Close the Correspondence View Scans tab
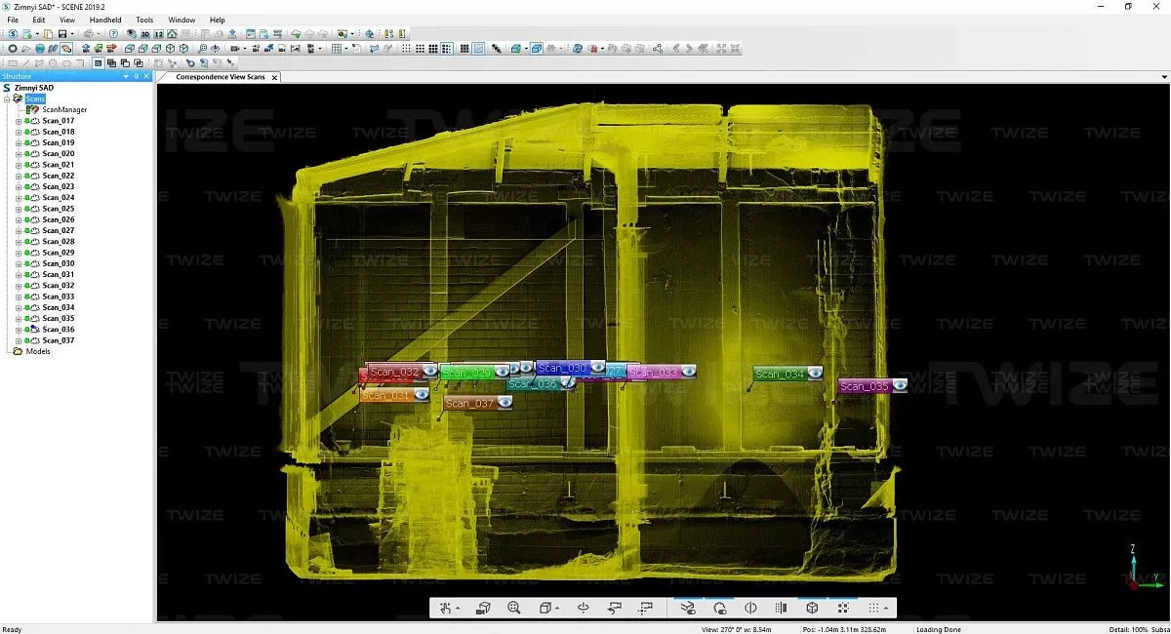This screenshot has width=1171, height=634. click(x=274, y=77)
